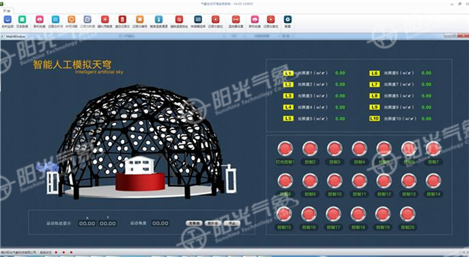The height and width of the screenshot is (257, 469).
Task: Click the blue thermometer toolbar icon
Action: (x=159, y=20)
